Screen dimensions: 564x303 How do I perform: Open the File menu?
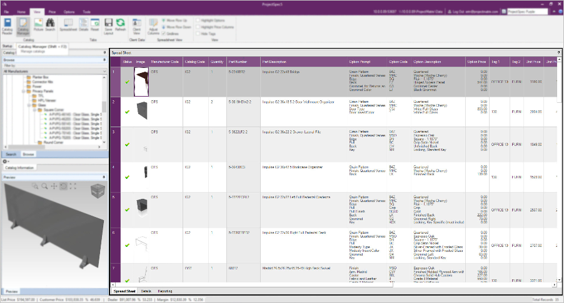click(x=6, y=12)
